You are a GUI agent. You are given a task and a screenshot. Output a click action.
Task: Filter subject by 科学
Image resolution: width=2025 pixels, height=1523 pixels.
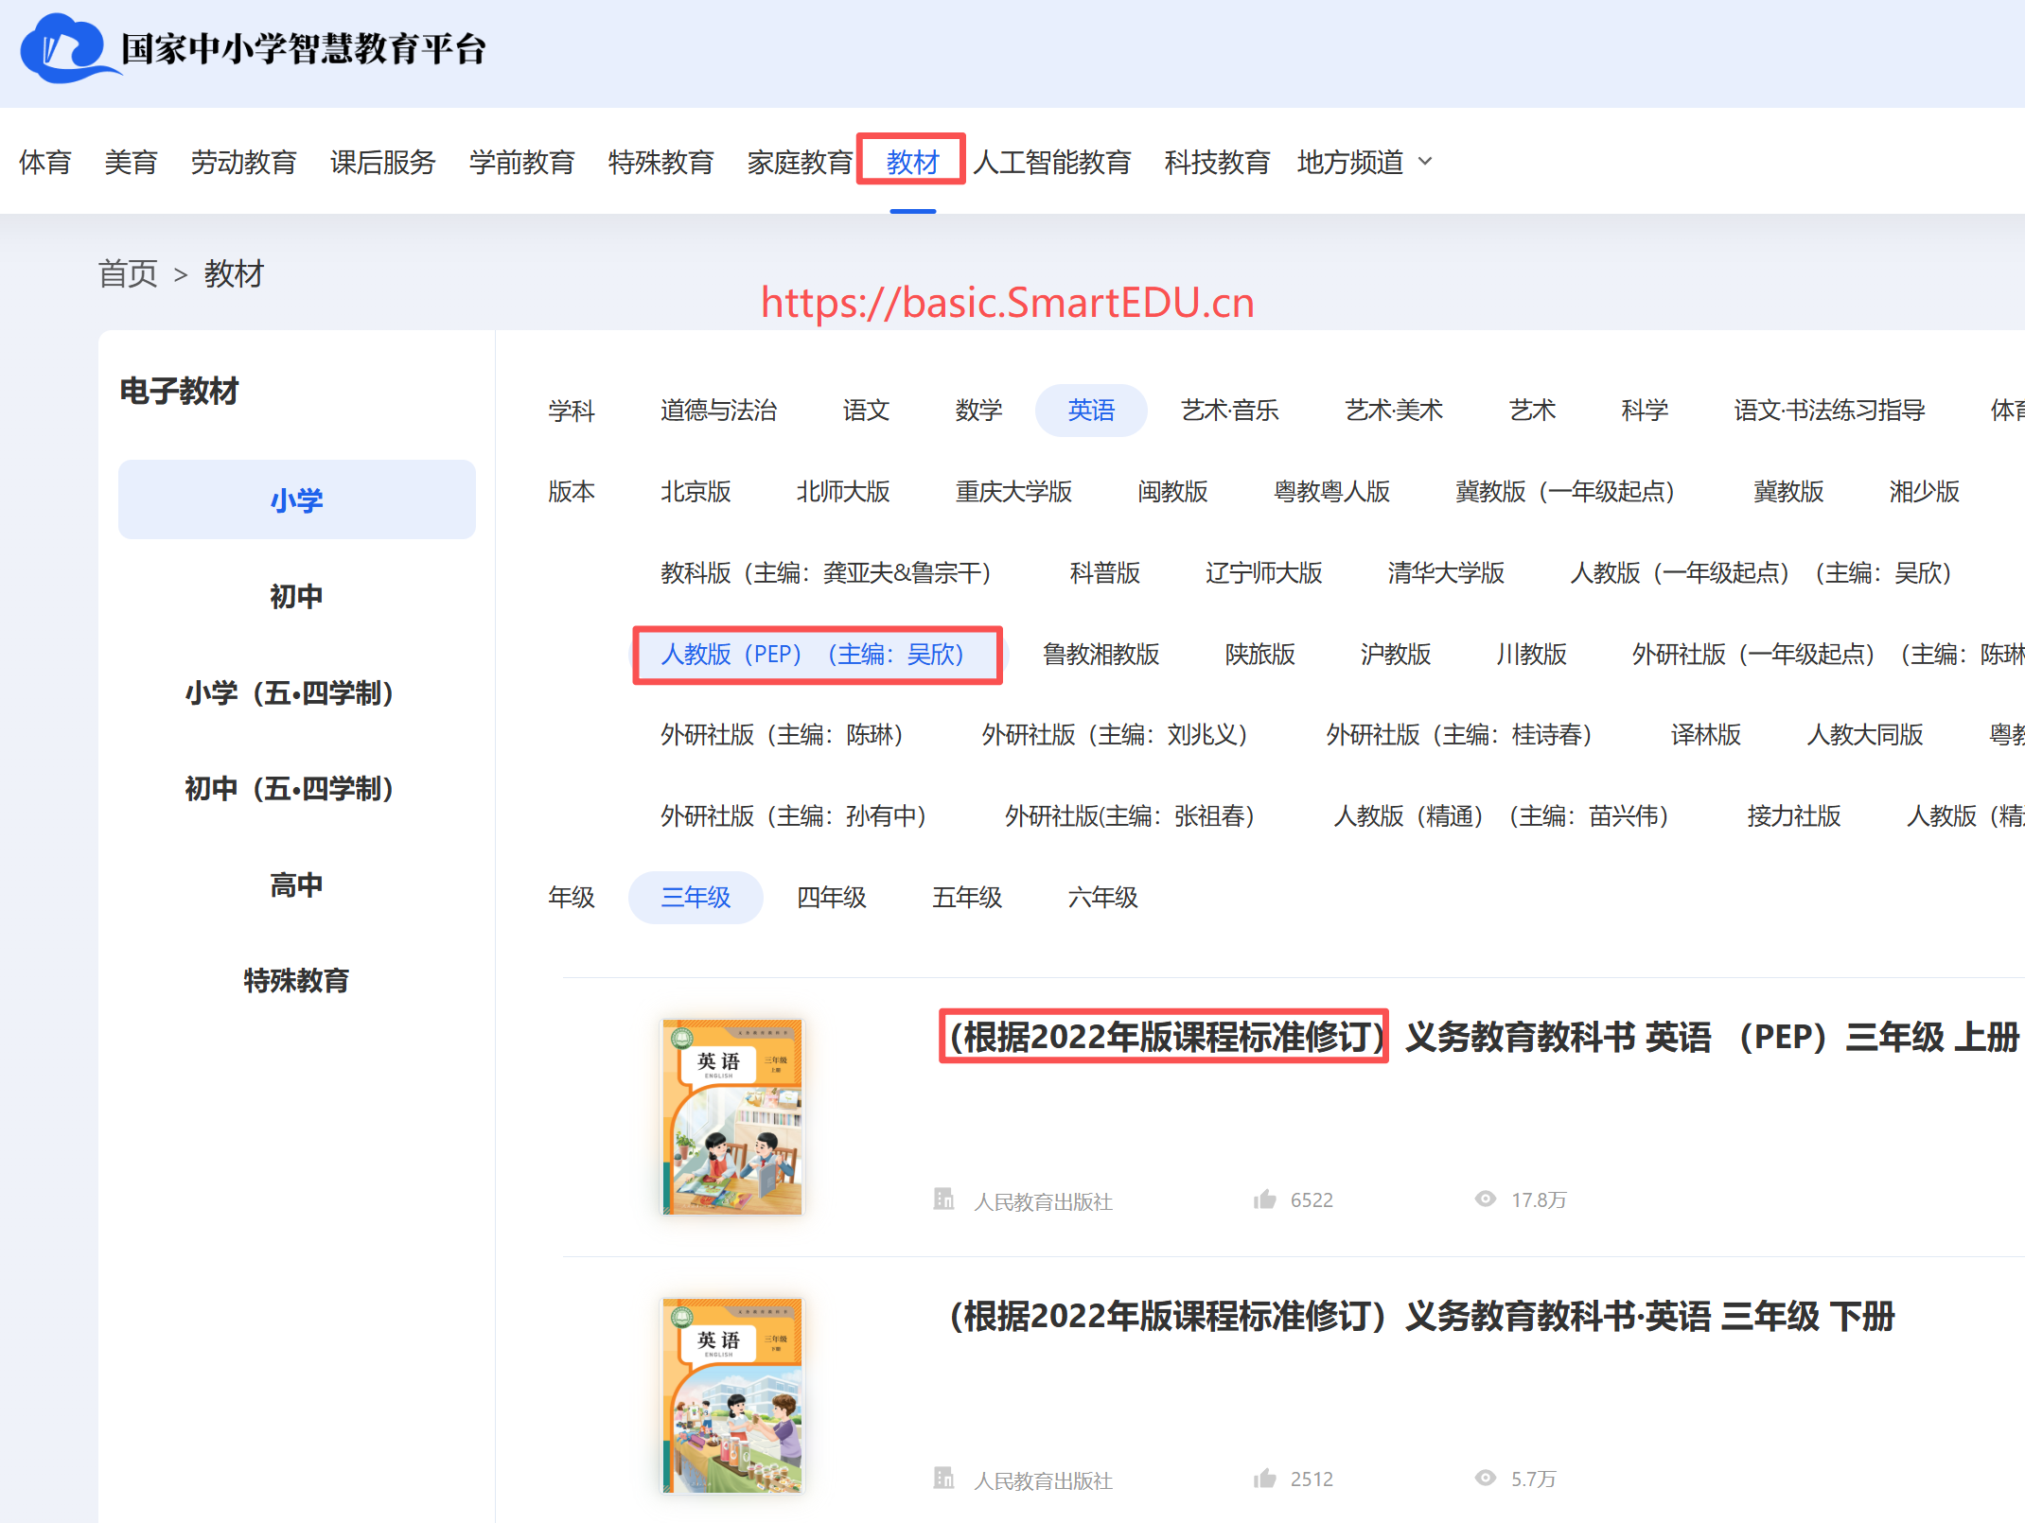pyautogui.click(x=1645, y=410)
